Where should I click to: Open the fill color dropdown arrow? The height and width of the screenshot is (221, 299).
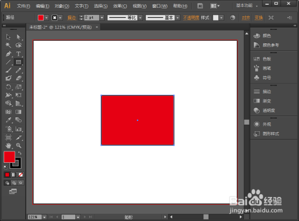pyautogui.click(x=47, y=18)
